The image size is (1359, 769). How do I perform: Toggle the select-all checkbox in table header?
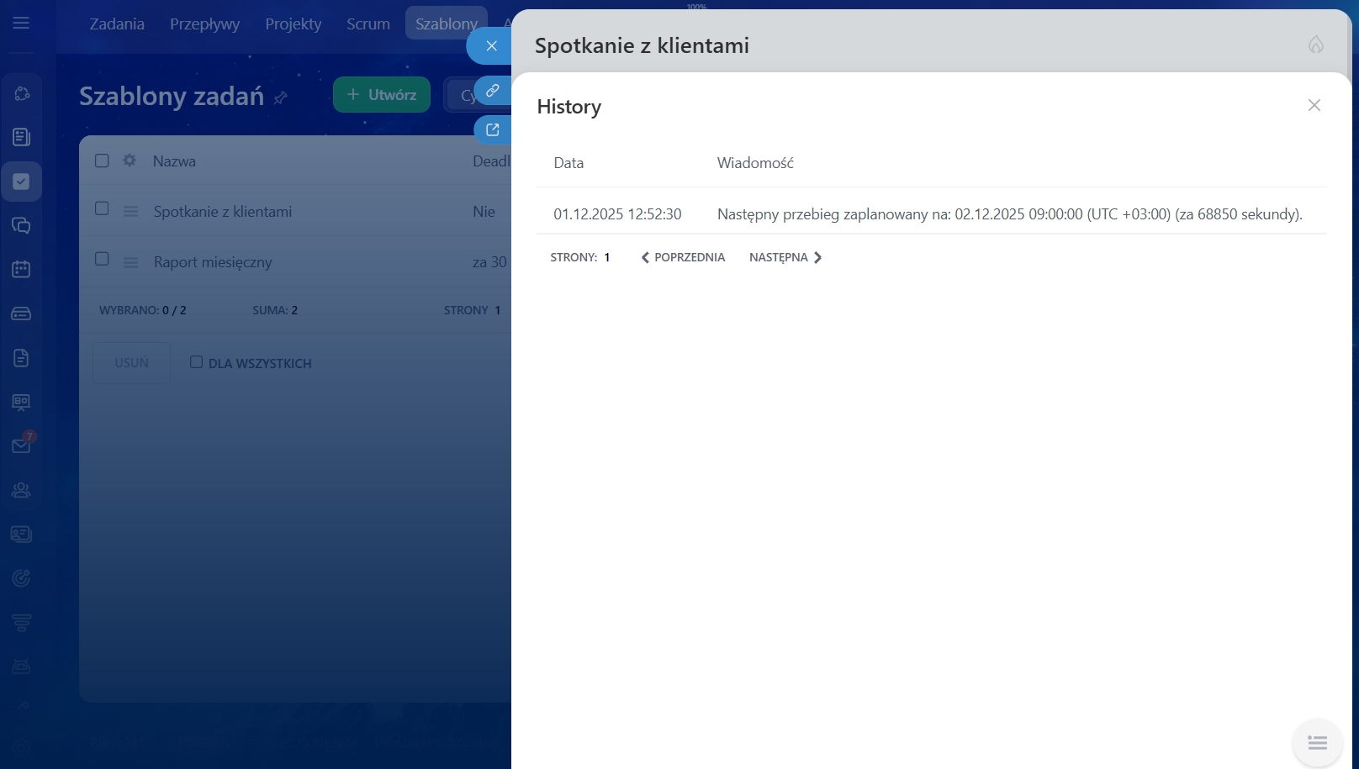pos(102,161)
